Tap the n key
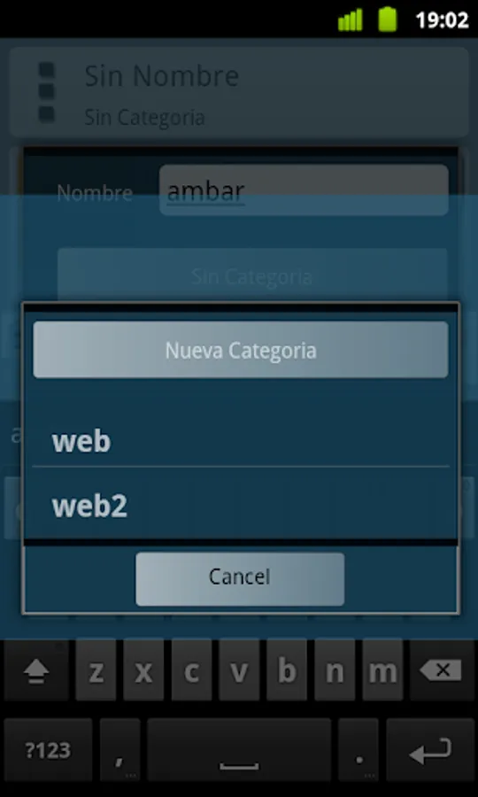This screenshot has width=478, height=797. (x=335, y=671)
